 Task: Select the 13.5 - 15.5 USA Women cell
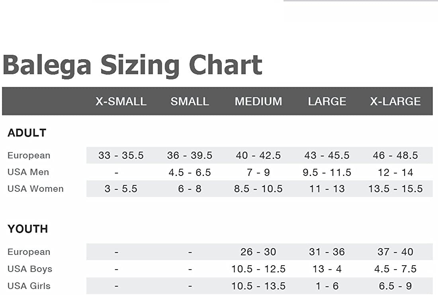point(395,189)
